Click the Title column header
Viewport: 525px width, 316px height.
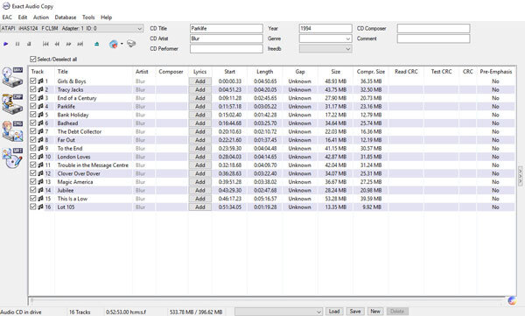tap(94, 72)
